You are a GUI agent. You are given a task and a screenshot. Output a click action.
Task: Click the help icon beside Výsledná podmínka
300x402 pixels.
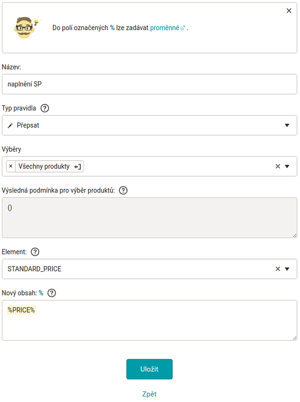click(x=123, y=190)
